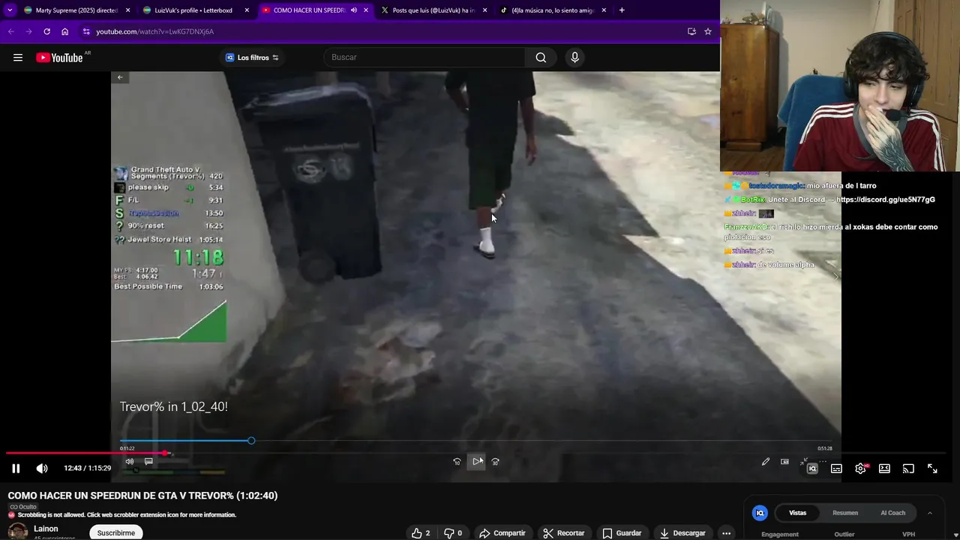Screen dimensions: 960x540
Task: Open the YouTube hamburger guide menu
Action: pyautogui.click(x=18, y=58)
